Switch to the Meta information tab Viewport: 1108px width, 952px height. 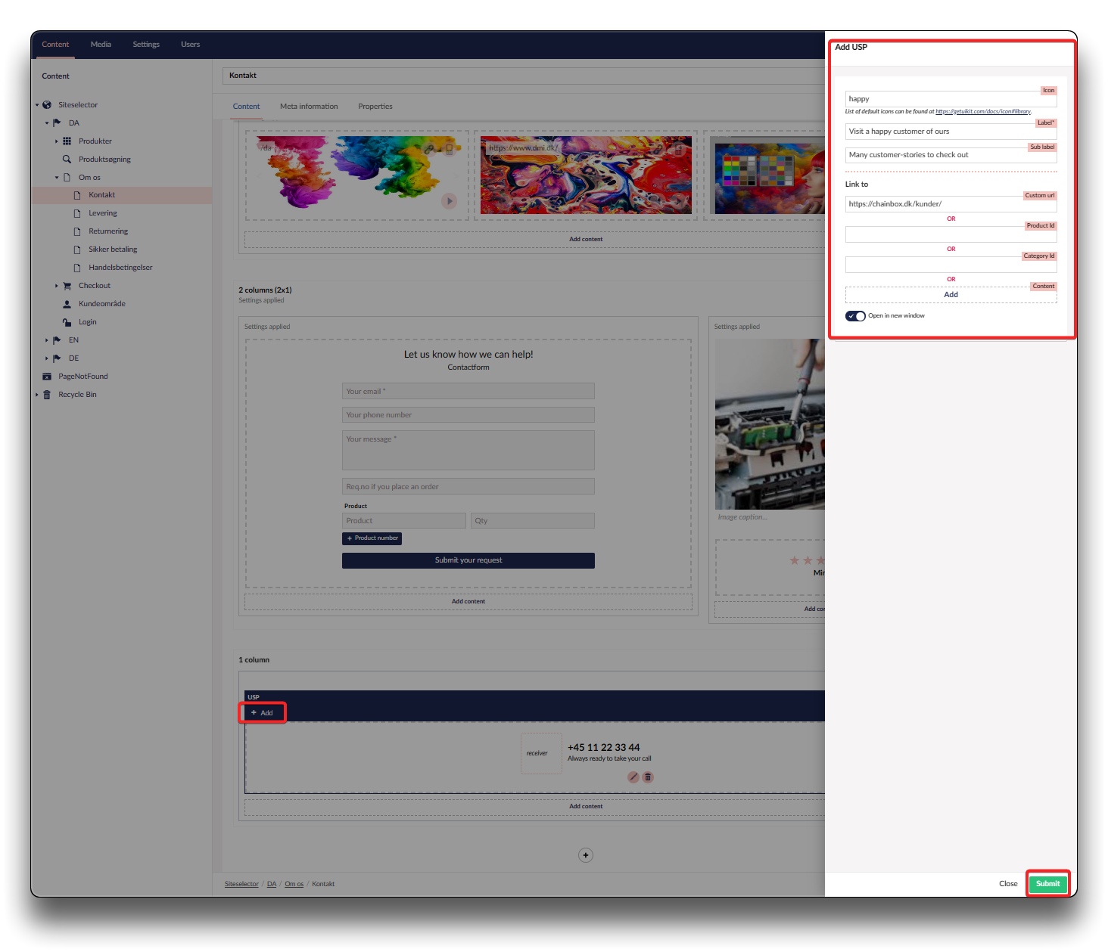(309, 107)
